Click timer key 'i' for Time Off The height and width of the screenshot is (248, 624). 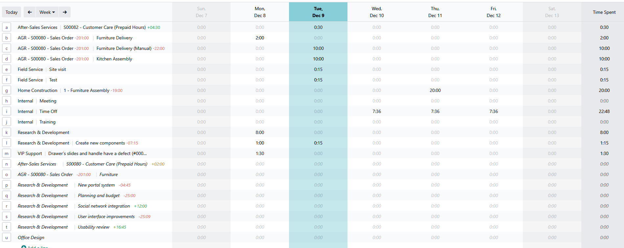click(x=7, y=111)
